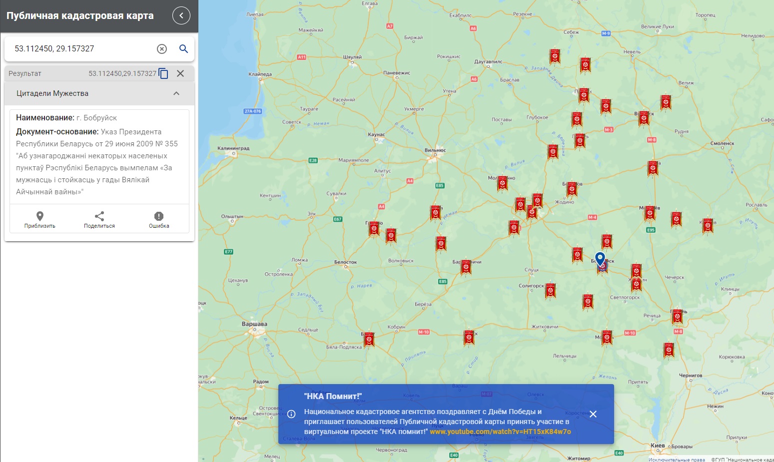Collapse the Цитадели Мужества section
The width and height of the screenshot is (774, 462).
[176, 93]
